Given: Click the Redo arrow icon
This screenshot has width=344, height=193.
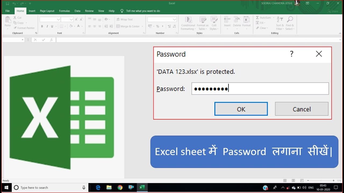Looking at the screenshot, I should tap(22, 3).
